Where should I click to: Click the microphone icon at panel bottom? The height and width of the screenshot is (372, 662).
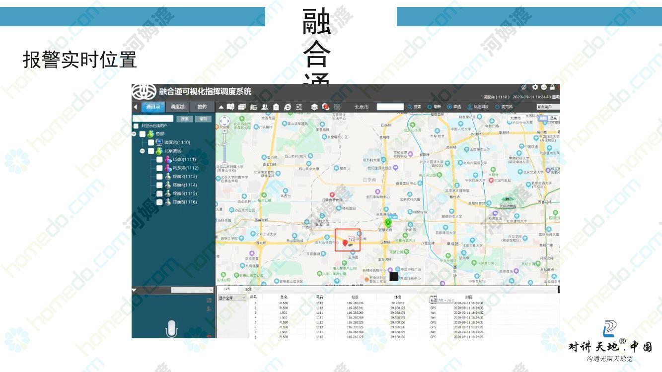click(171, 329)
